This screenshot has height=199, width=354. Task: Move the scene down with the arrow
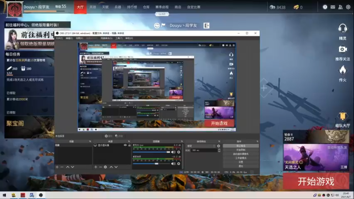[73, 167]
